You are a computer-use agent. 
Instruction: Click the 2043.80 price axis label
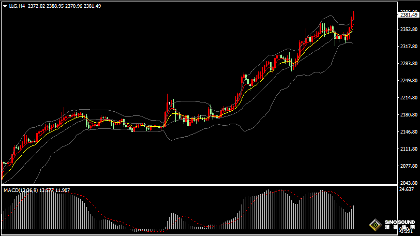(408, 183)
